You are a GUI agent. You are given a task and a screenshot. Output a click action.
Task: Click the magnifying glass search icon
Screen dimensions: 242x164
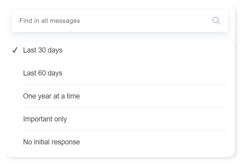216,21
